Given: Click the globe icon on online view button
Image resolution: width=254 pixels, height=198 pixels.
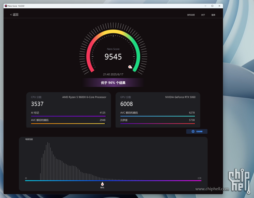Looking at the screenshot, I should click(193, 131).
